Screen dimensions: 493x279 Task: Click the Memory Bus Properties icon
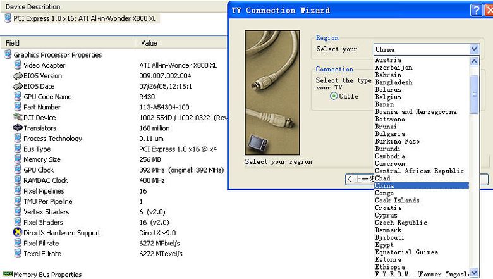(8, 275)
